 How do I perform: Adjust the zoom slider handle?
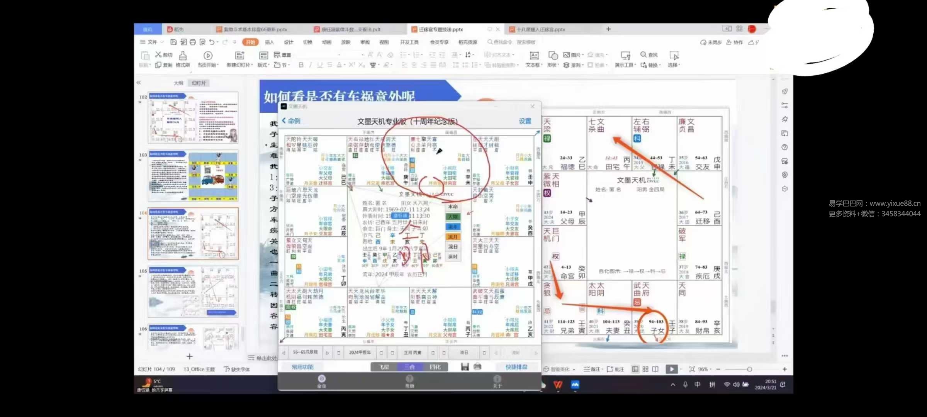pyautogui.click(x=749, y=369)
